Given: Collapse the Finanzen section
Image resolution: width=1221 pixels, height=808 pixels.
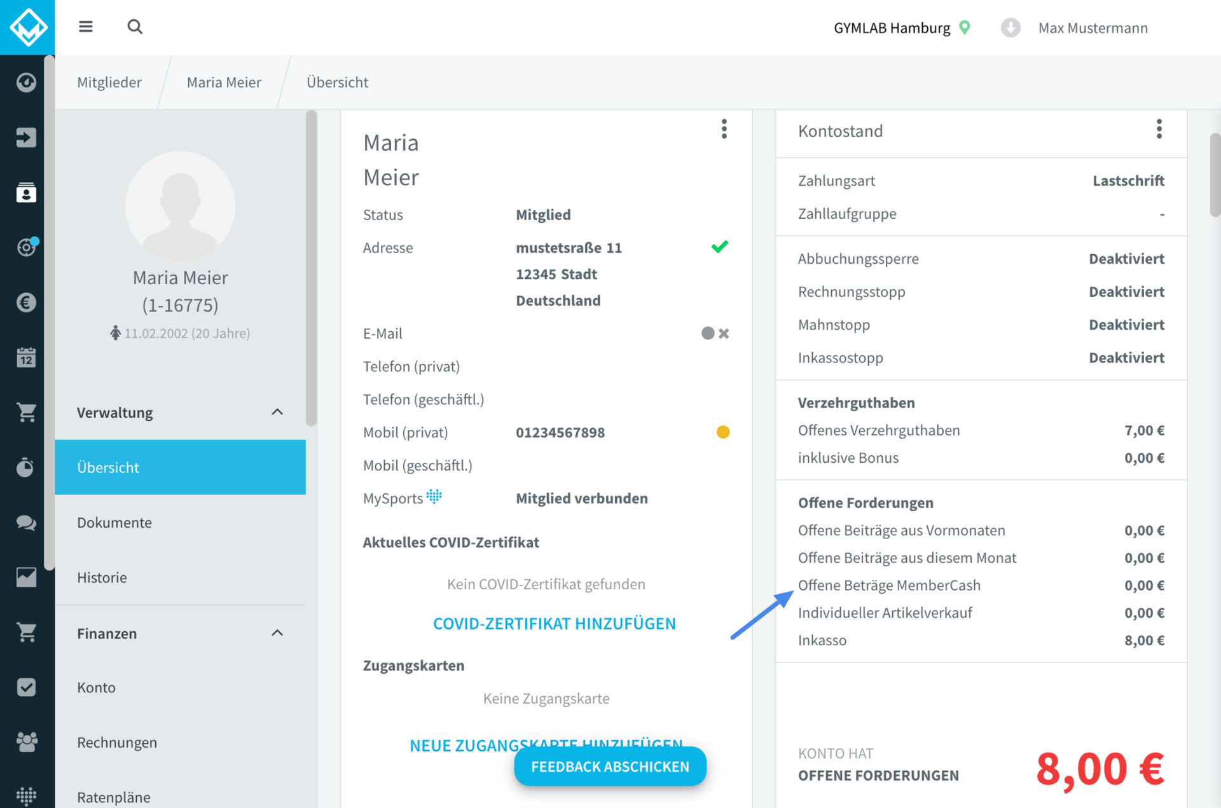Looking at the screenshot, I should pos(277,633).
